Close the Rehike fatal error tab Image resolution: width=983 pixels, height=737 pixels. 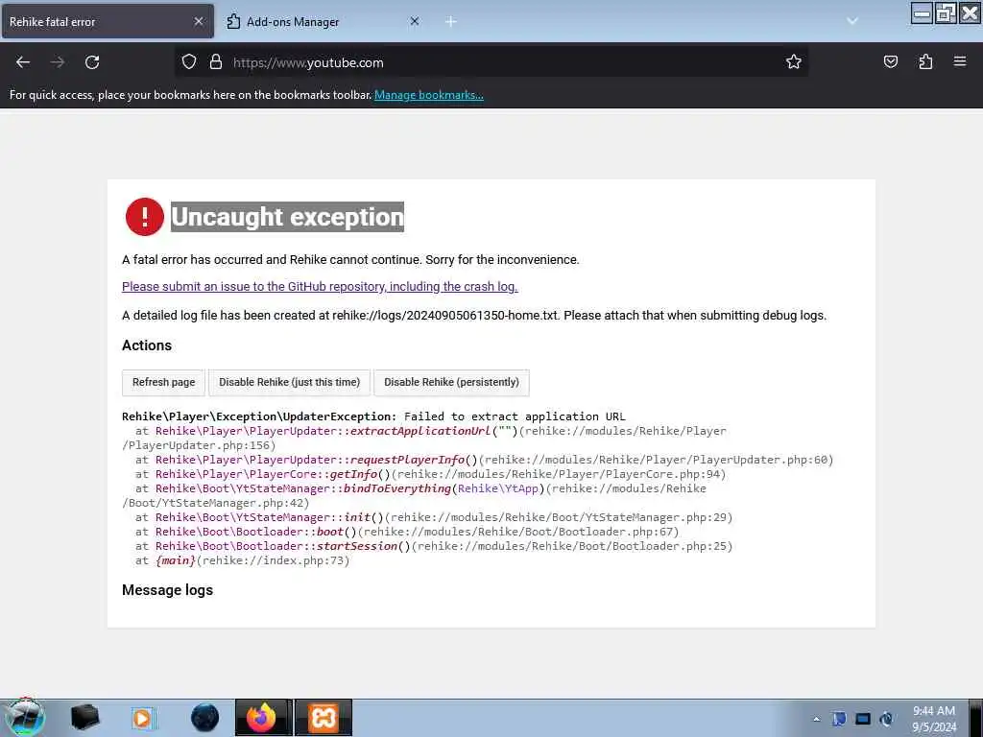click(199, 21)
